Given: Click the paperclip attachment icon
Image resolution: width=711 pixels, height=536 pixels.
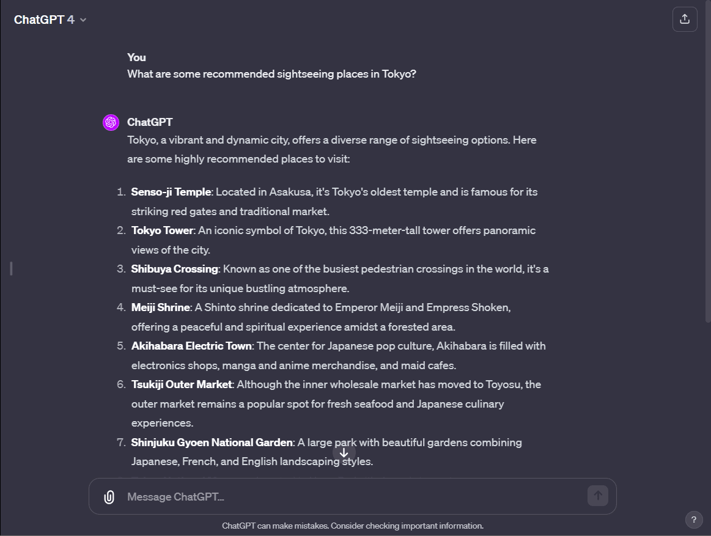Looking at the screenshot, I should point(108,496).
